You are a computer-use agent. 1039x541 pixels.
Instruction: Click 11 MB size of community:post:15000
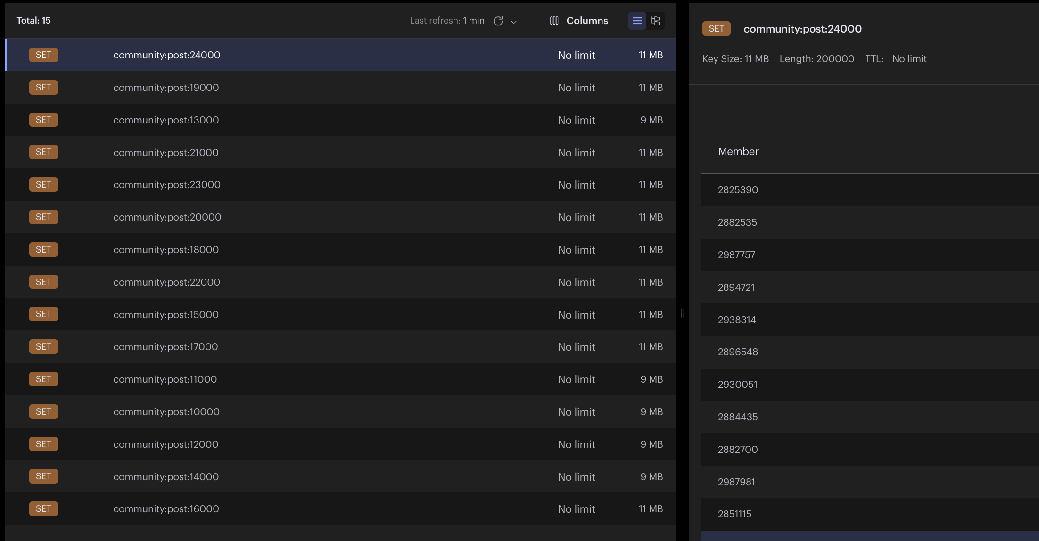coord(651,315)
